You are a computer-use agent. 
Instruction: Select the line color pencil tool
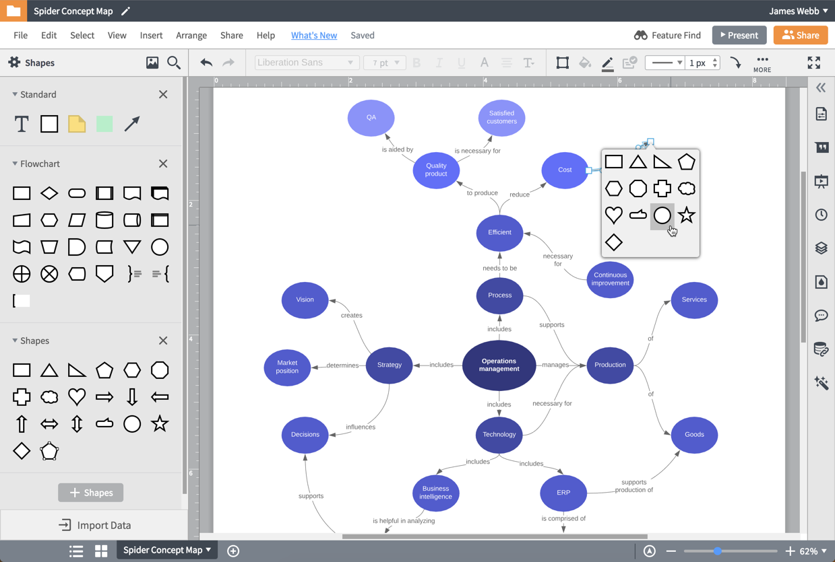click(x=607, y=63)
